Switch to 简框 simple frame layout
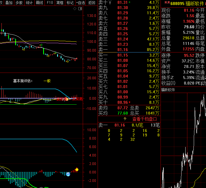Viewport: 206px width, 188px height. tap(60, 3)
